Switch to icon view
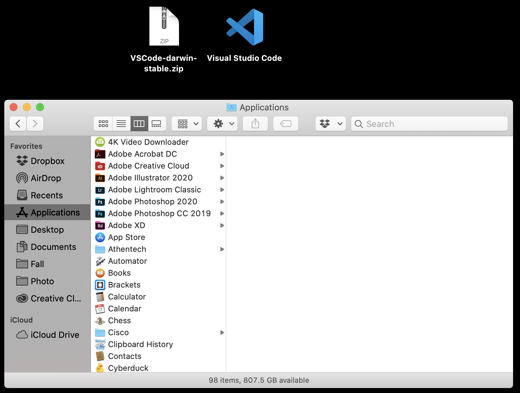Screen dimensions: 520x393 point(103,124)
